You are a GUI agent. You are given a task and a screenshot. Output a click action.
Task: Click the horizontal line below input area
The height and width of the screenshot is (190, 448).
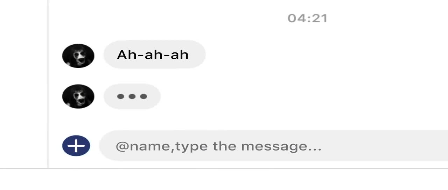pyautogui.click(x=224, y=168)
